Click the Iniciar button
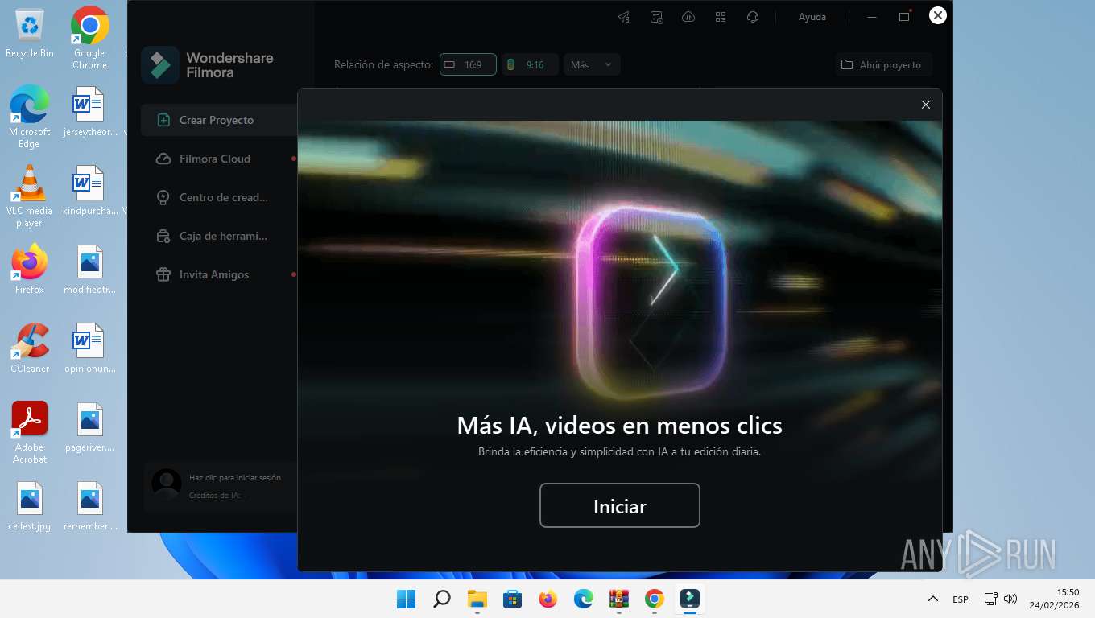Image resolution: width=1095 pixels, height=618 pixels. (x=619, y=505)
